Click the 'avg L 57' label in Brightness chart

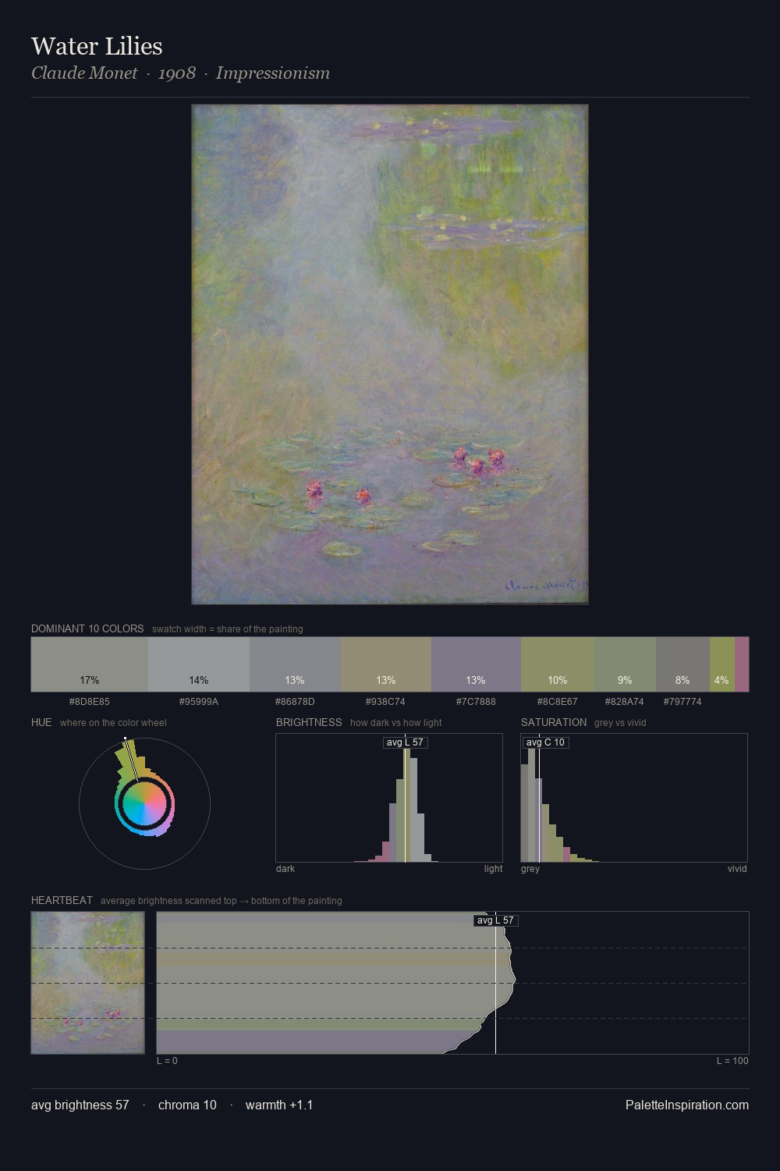(406, 742)
